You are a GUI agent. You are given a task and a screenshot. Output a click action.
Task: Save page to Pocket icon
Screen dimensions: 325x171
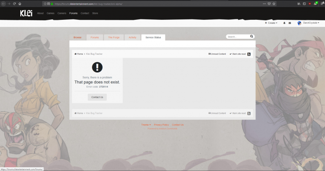(269, 4)
